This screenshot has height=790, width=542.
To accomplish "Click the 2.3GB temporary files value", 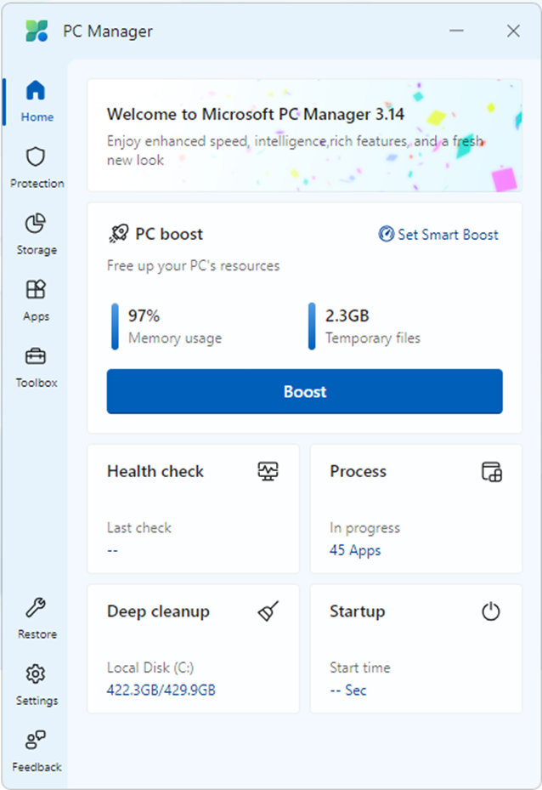I will (347, 315).
